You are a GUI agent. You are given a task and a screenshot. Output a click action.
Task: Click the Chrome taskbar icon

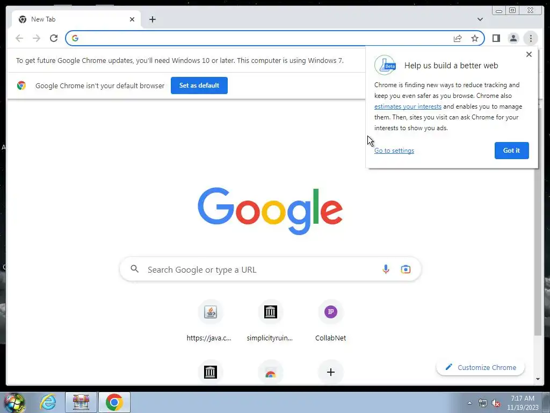click(x=114, y=402)
